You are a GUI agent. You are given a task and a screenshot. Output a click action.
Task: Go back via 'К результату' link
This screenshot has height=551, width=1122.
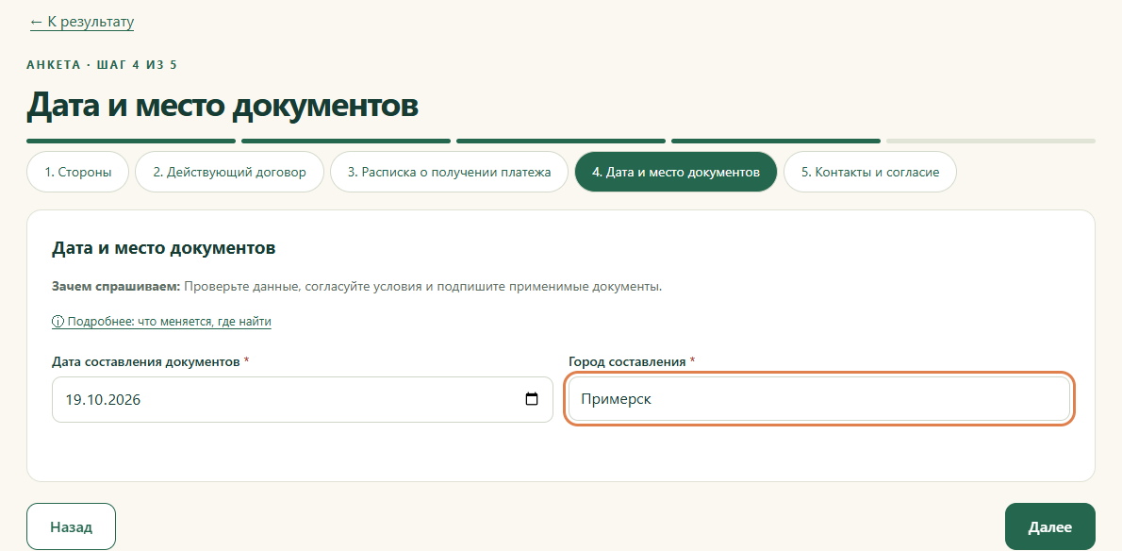[x=82, y=23]
